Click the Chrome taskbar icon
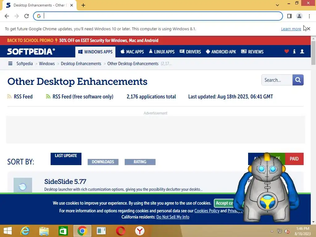The width and height of the screenshot is (316, 237). 82,231
